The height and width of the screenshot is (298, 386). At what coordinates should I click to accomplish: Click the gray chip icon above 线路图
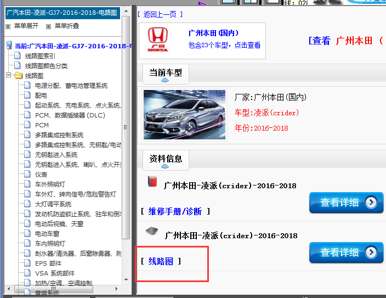pyautogui.click(x=152, y=231)
